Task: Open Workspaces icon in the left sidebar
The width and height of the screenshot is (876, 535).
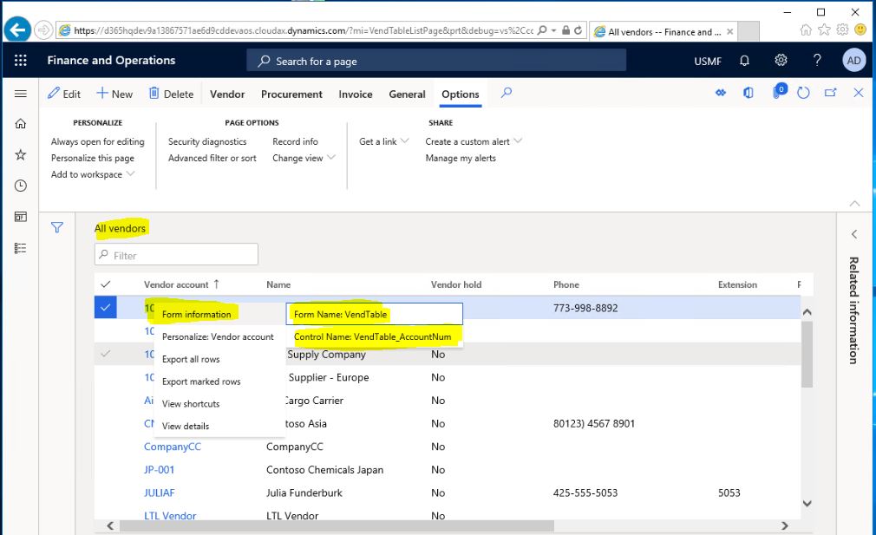Action: [21, 217]
